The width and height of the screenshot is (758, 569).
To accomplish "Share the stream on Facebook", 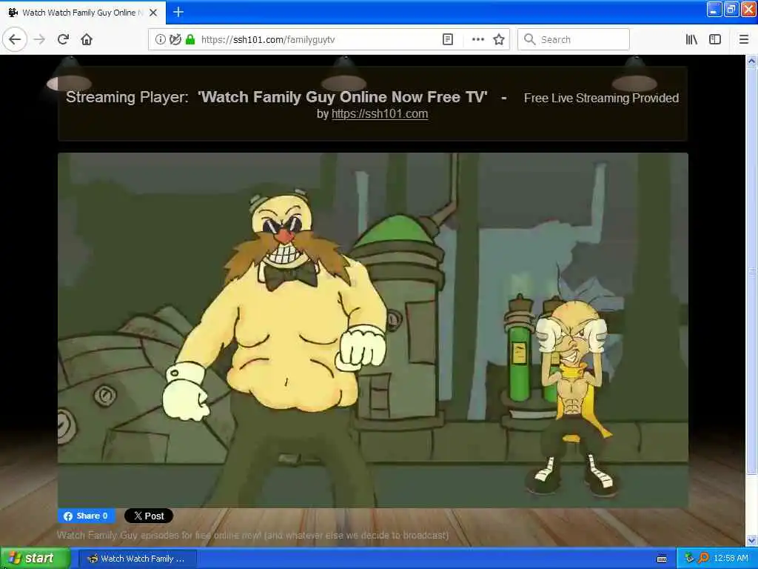I will pyautogui.click(x=86, y=516).
